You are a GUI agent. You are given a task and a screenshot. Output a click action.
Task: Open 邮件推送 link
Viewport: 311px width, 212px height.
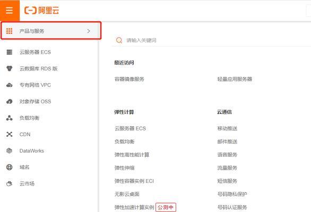[227, 142]
